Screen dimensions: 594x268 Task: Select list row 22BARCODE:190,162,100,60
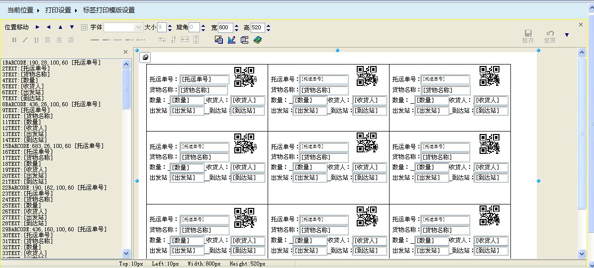tap(54, 187)
